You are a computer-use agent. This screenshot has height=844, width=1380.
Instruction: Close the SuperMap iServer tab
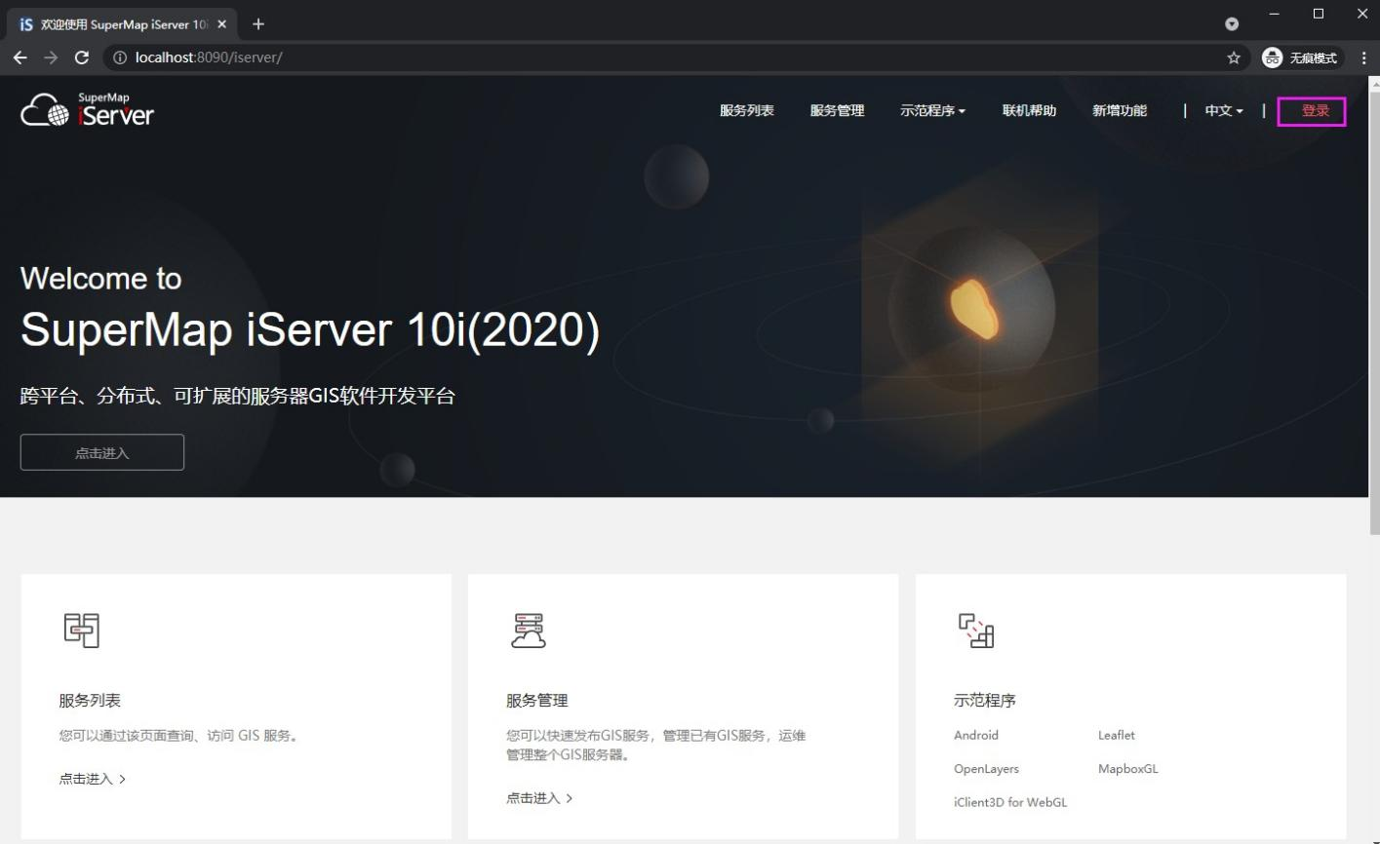pos(221,24)
